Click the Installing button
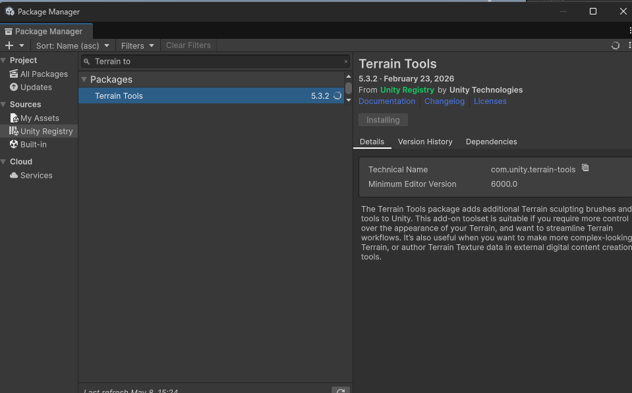The height and width of the screenshot is (393, 632). (383, 120)
